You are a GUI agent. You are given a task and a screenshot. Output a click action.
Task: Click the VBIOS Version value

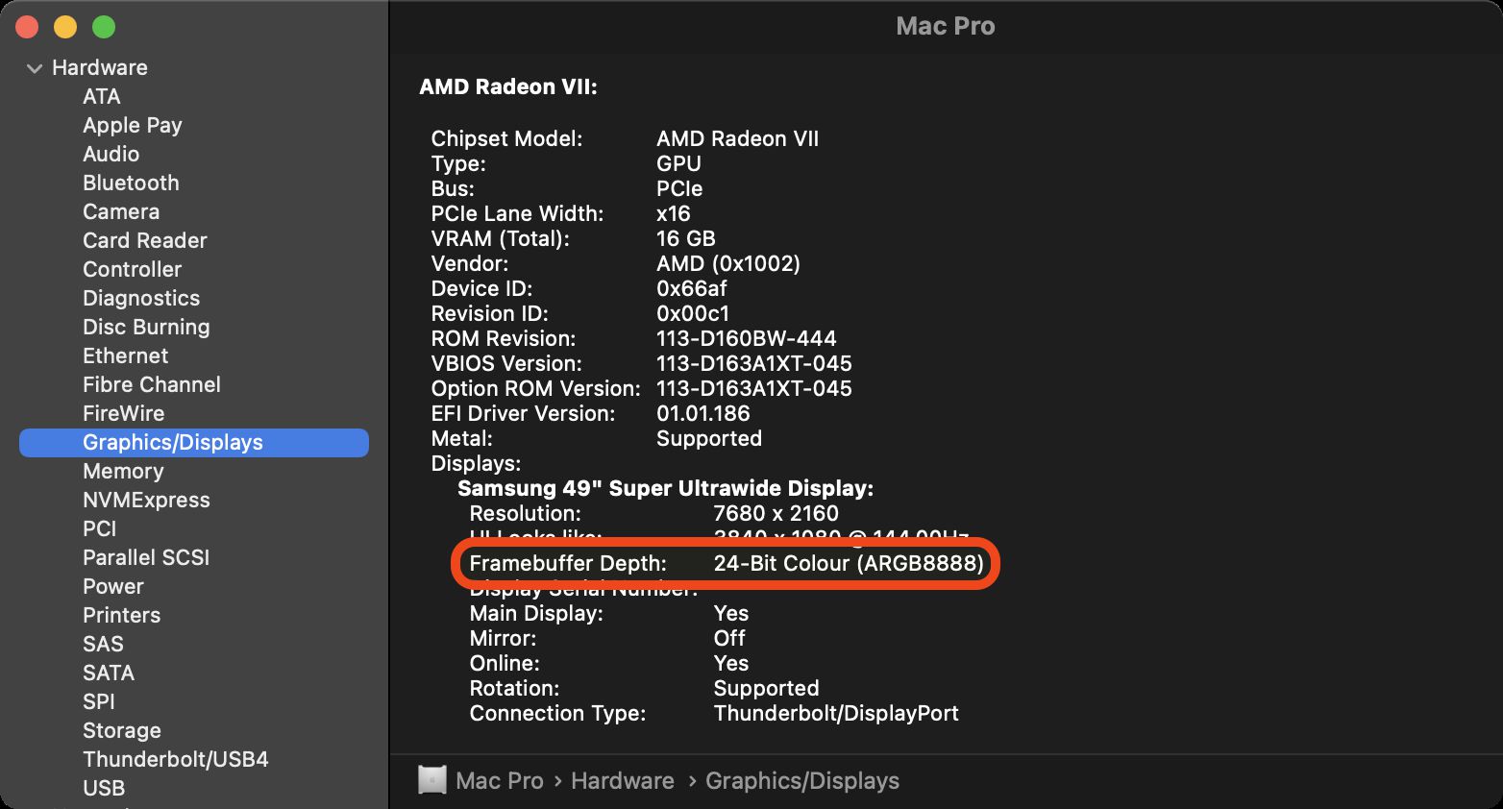coord(753,364)
